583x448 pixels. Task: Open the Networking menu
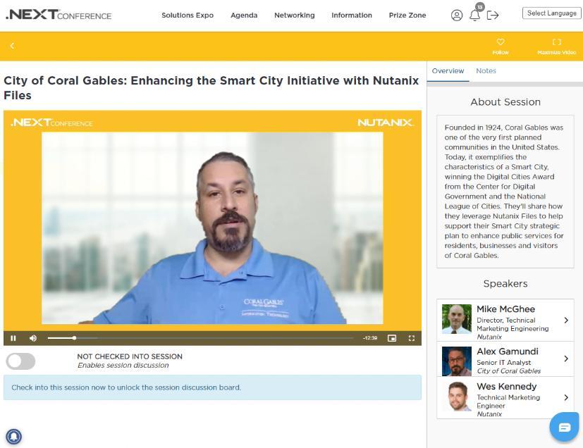295,15
